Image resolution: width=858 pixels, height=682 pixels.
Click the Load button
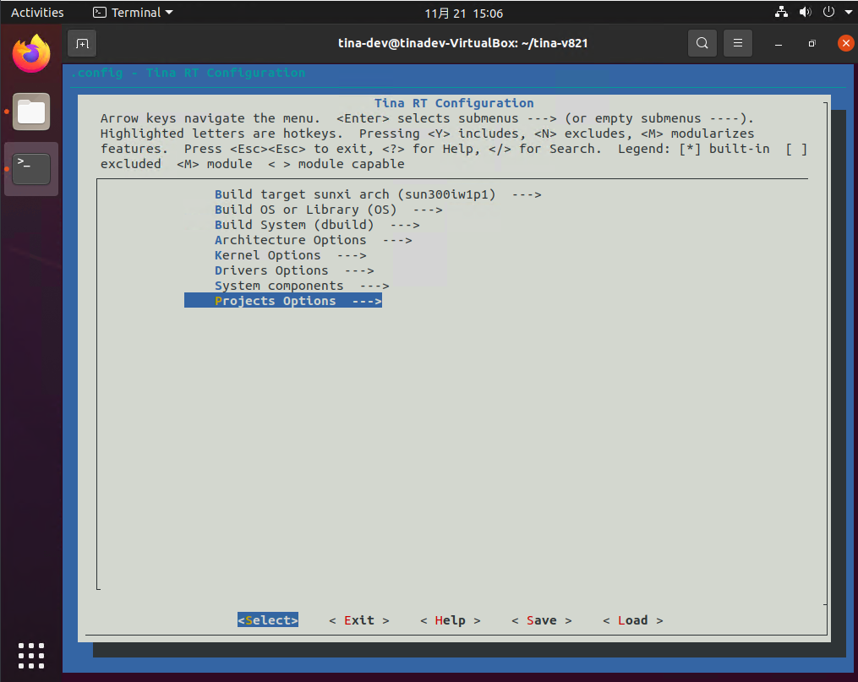point(632,620)
